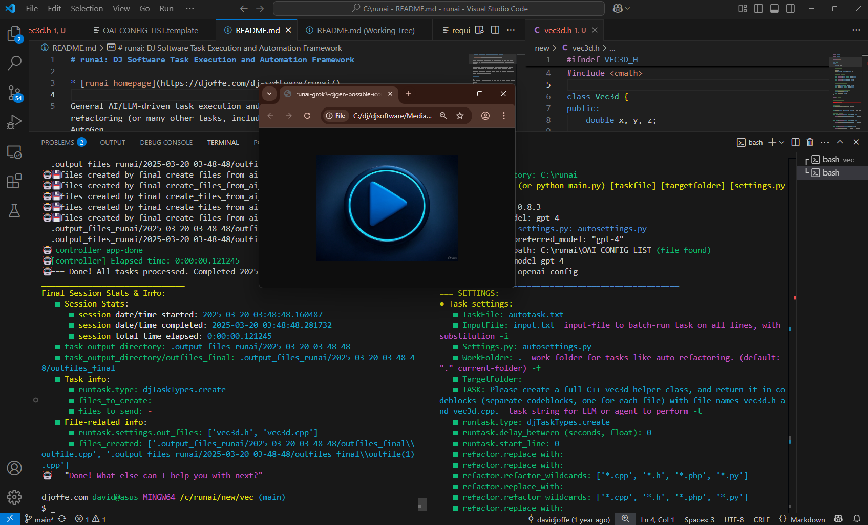868x525 pixels.
Task: Toggle the secondary side bar layout
Action: click(x=790, y=9)
